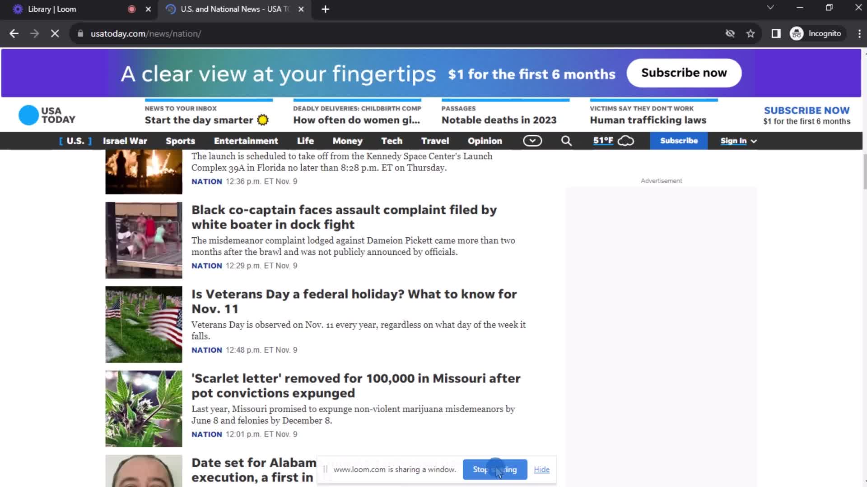Click the browser extensions puzzle icon

pos(776,33)
